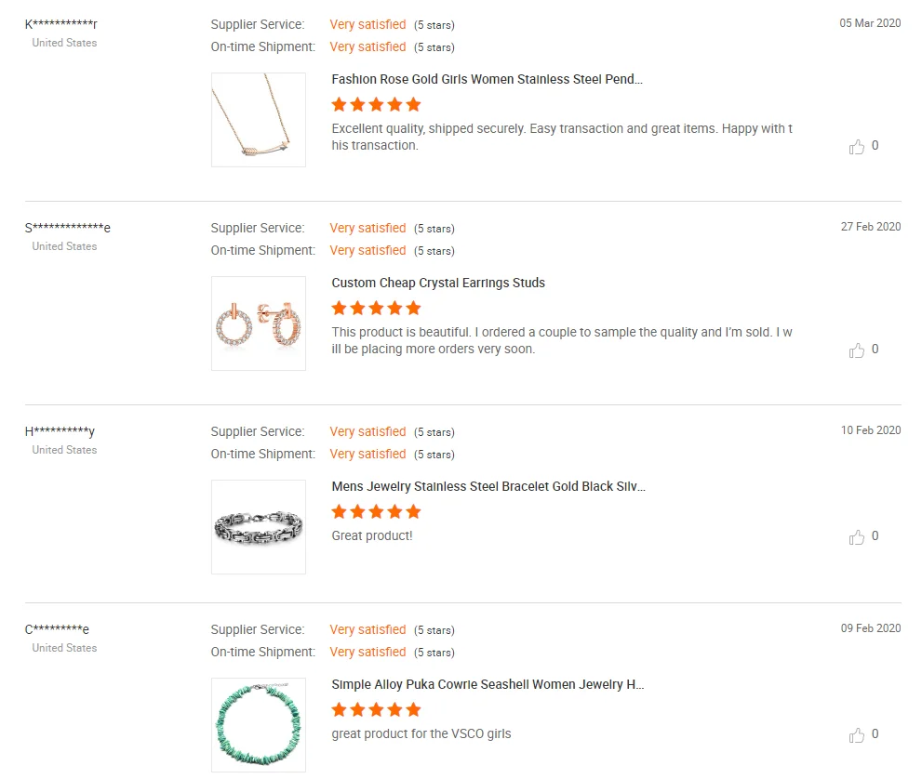Open "Simple Alloy Puka Cowrie Seashell" listing
The height and width of the screenshot is (779, 922).
488,685
